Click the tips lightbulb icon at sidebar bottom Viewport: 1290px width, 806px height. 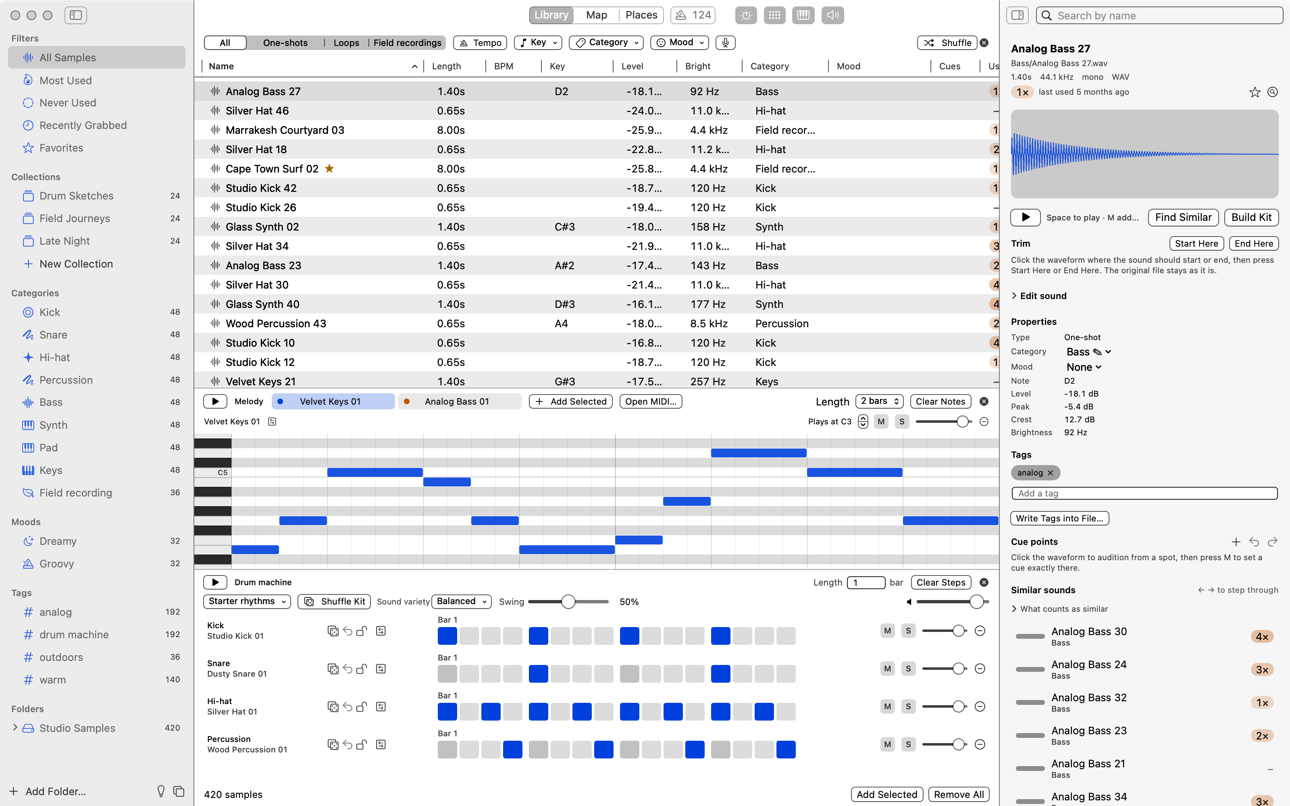[x=161, y=791]
